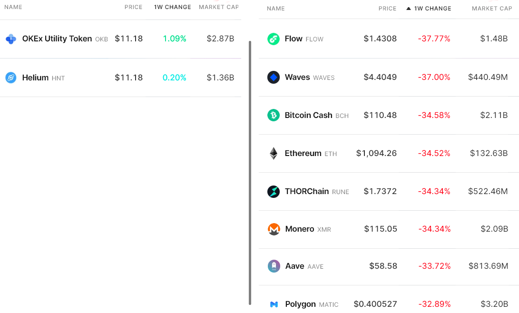519x313 pixels.
Task: Open the Ethereum diamond logo icon
Action: [274, 154]
